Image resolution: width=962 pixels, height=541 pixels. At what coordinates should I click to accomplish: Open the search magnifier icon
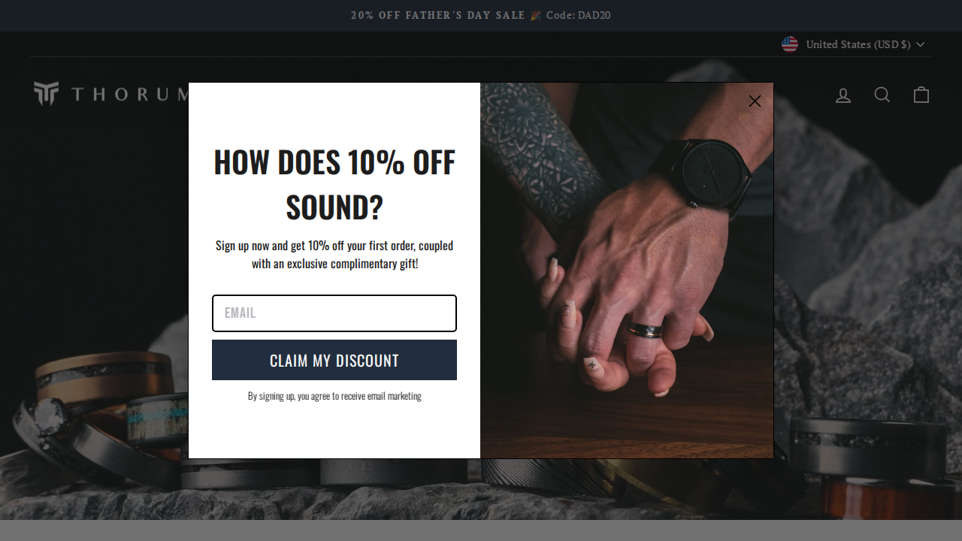tap(882, 95)
